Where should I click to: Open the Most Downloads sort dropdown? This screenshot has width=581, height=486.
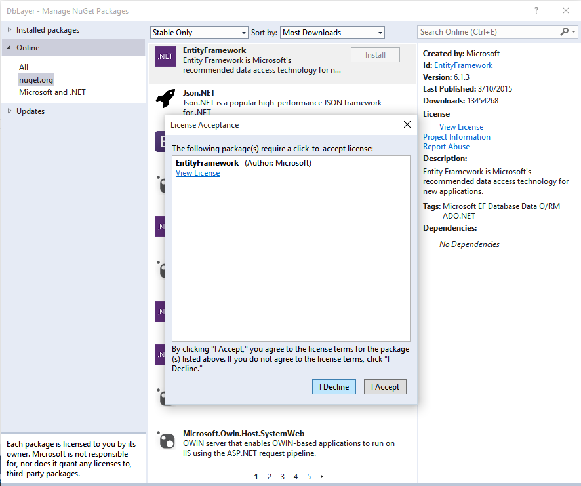click(332, 33)
